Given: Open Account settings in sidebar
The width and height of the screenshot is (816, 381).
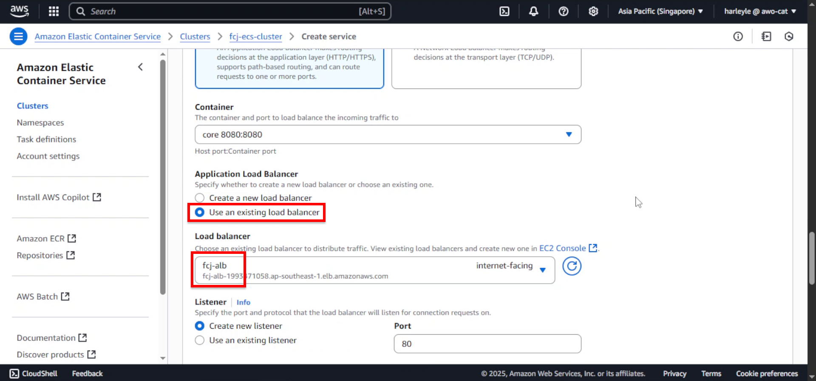Looking at the screenshot, I should coord(48,156).
